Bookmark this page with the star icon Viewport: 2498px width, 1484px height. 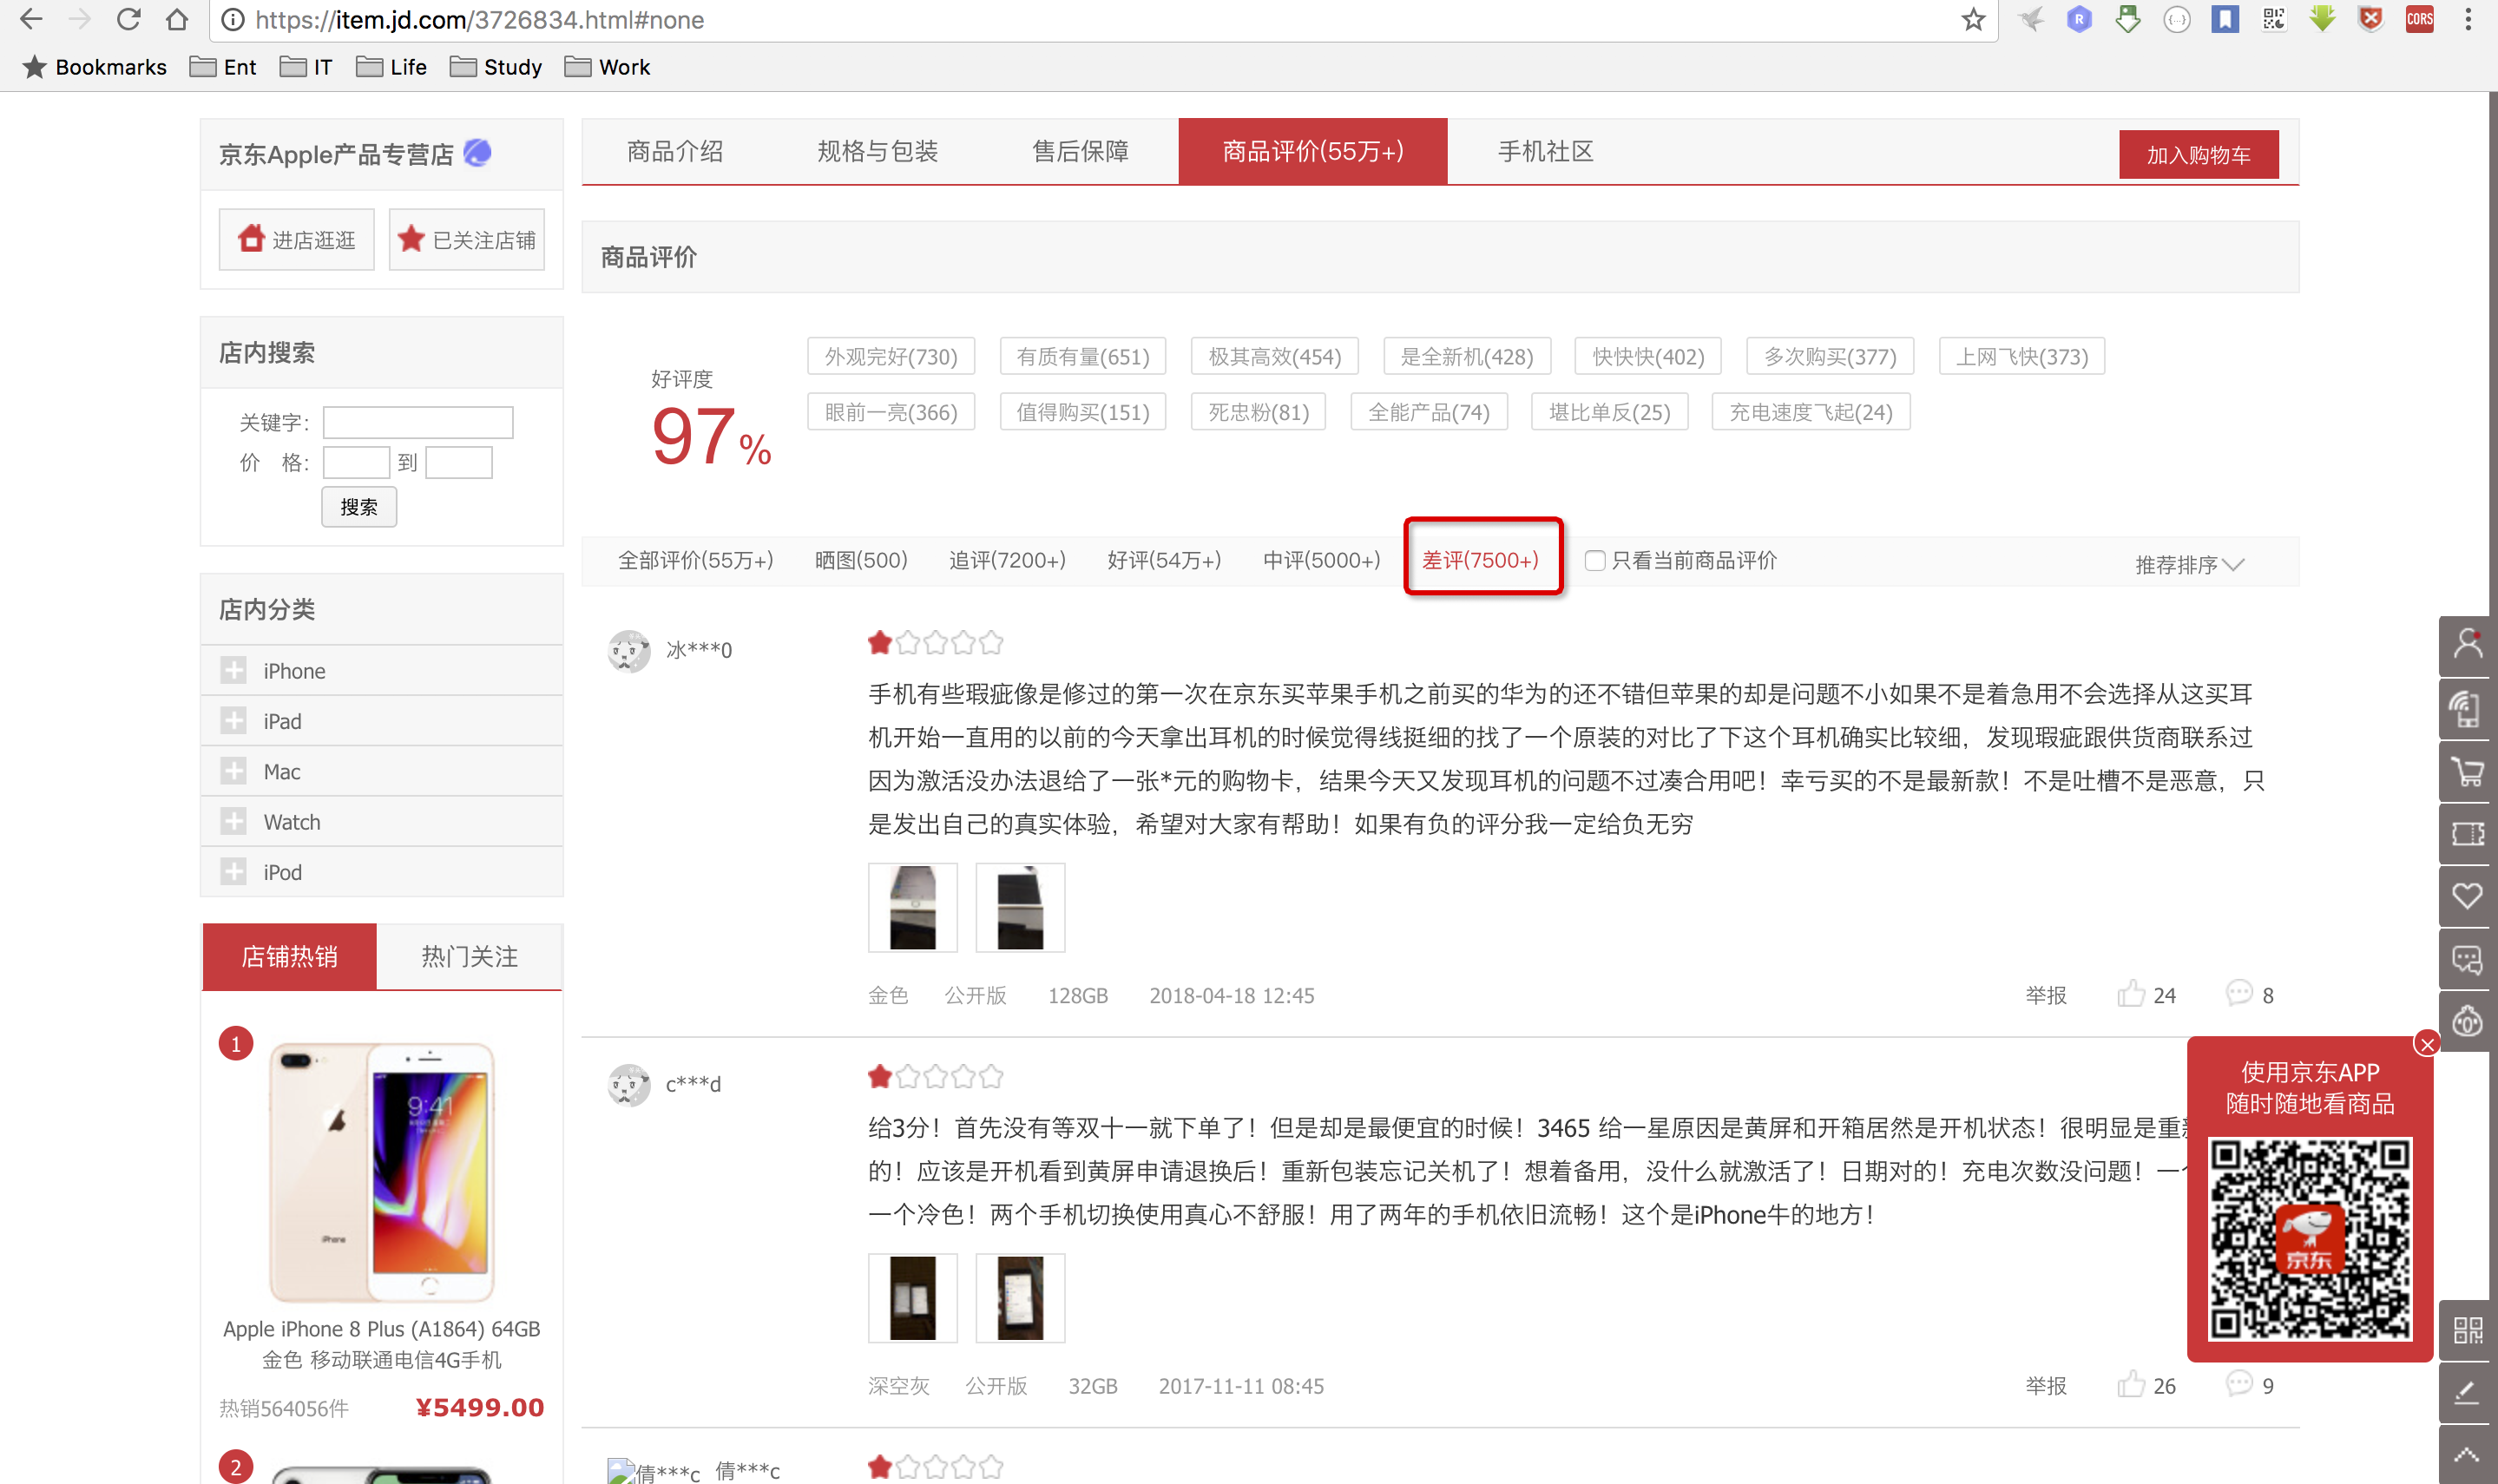(x=1972, y=19)
